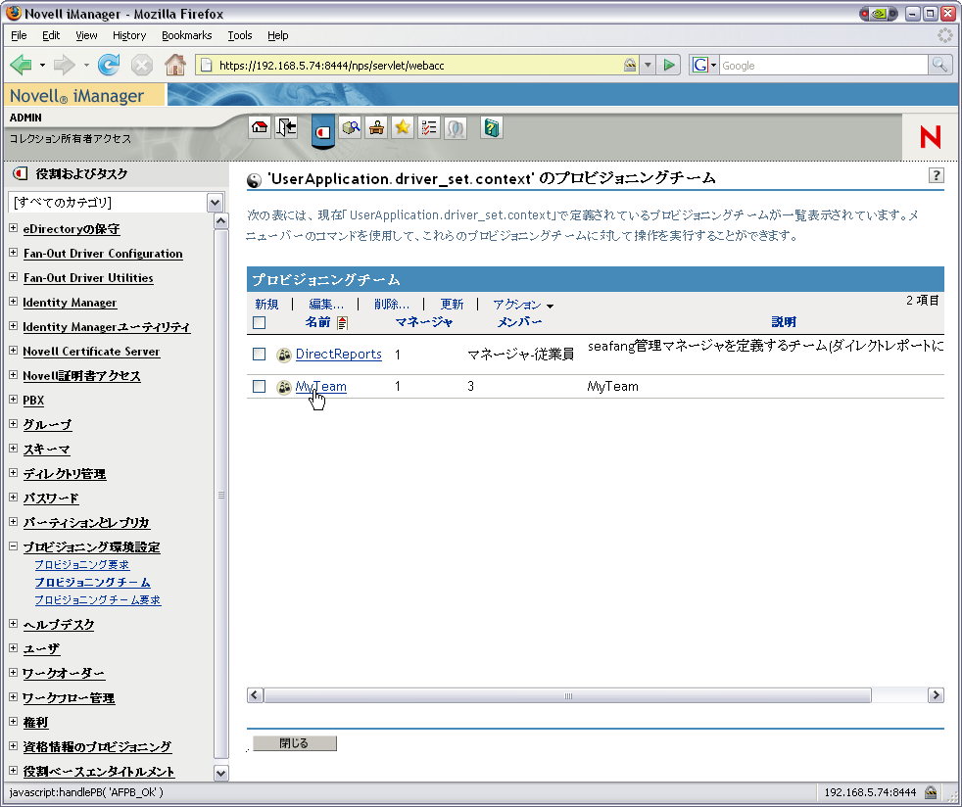Open the category dropdown [すべてのカテゴリ]
The image size is (962, 807).
pos(215,202)
